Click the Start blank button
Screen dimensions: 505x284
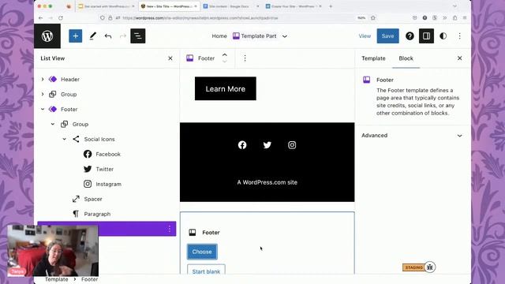coord(206,270)
